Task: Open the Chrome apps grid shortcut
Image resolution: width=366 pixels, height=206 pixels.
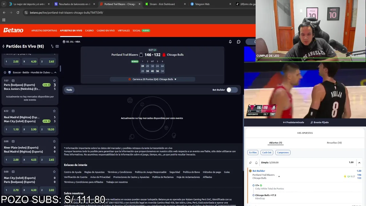Action: tap(4, 20)
